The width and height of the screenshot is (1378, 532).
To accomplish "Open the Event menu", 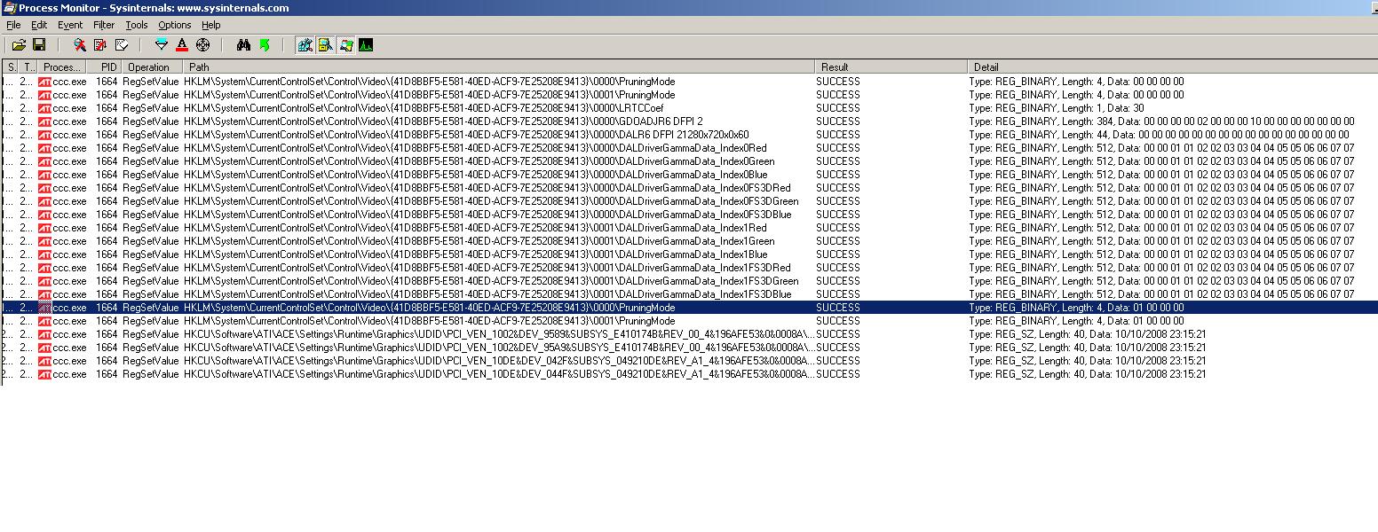I will pos(70,25).
